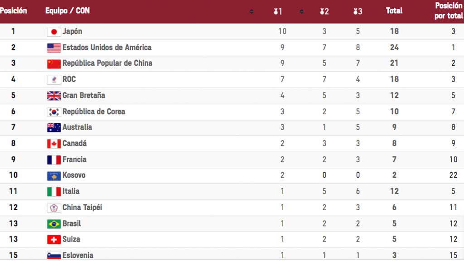The width and height of the screenshot is (464, 261).
Task: Click the Canadá flag icon
Action: [x=54, y=144]
